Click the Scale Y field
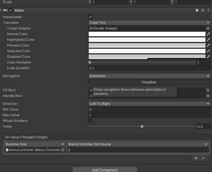Screen dimensions: 212x172 151,2
